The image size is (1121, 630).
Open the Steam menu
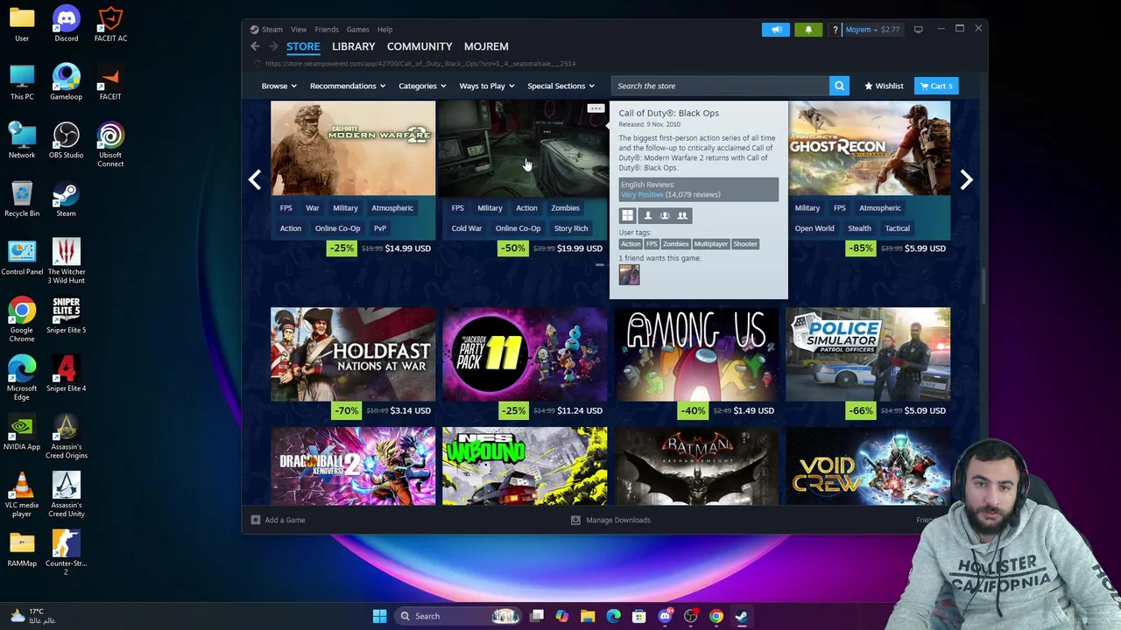coord(272,30)
